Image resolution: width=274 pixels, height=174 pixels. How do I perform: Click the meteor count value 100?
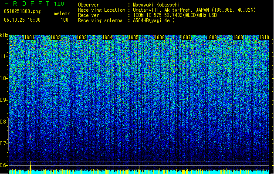click(x=64, y=20)
